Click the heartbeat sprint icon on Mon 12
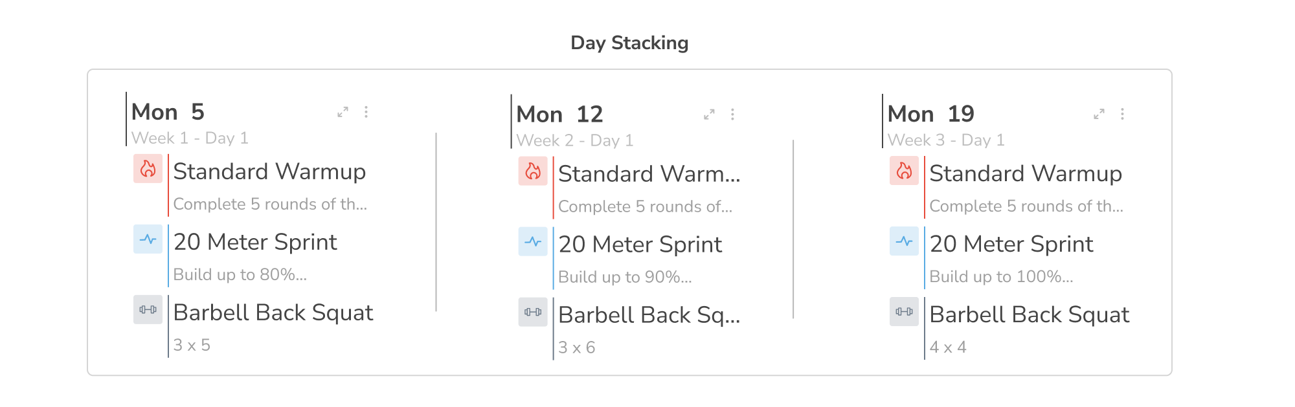 click(533, 242)
